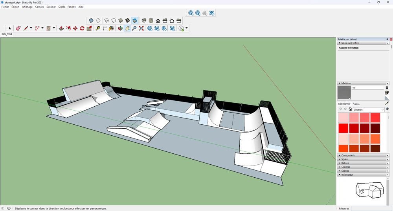Expand the Scènes panel
This screenshot has height=211, width=393.
pyautogui.click(x=363, y=171)
